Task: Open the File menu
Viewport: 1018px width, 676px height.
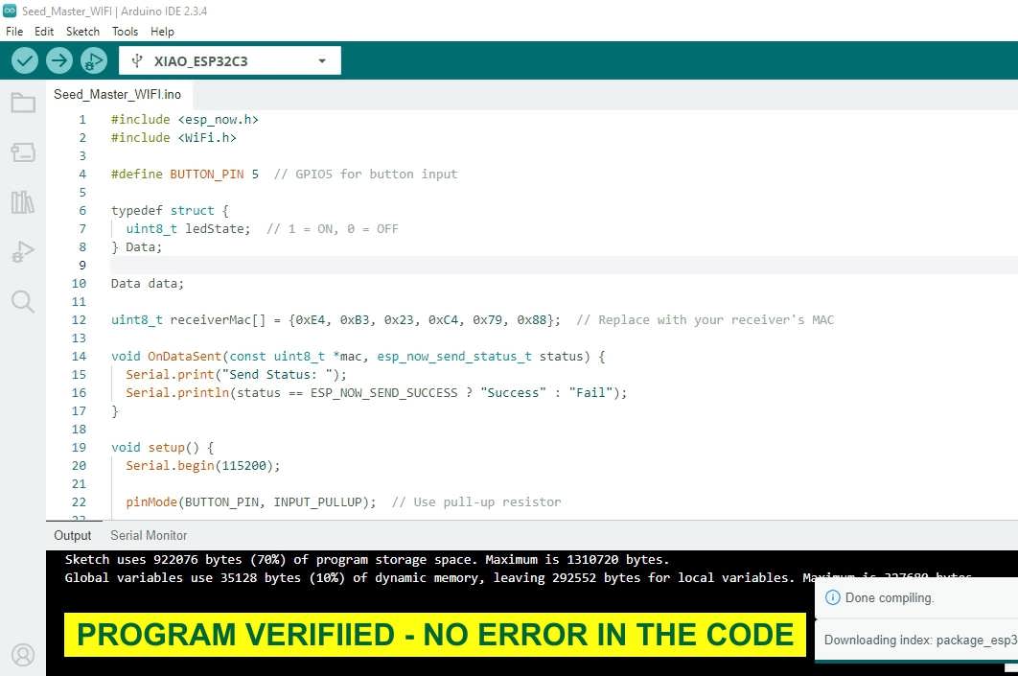Action: (14, 32)
